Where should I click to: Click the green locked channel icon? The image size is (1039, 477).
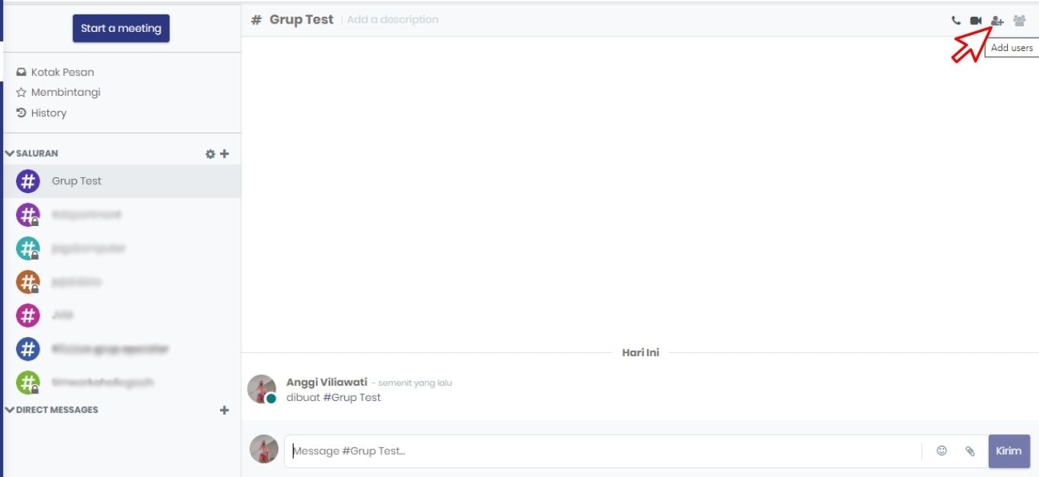pos(28,382)
